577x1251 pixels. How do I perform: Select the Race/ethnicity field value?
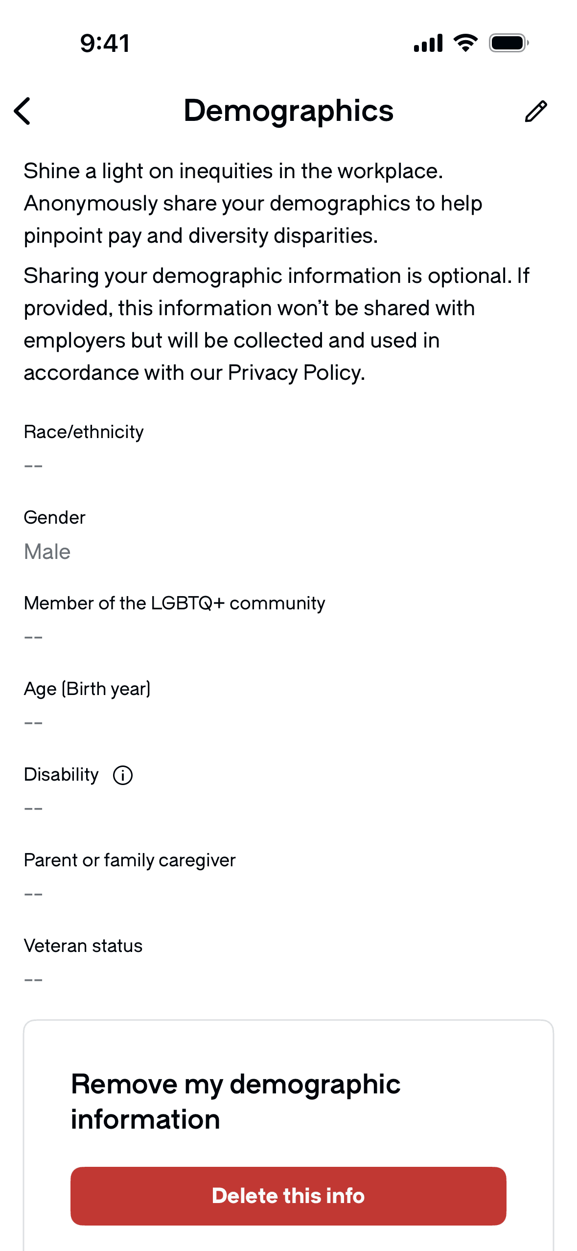pyautogui.click(x=33, y=466)
